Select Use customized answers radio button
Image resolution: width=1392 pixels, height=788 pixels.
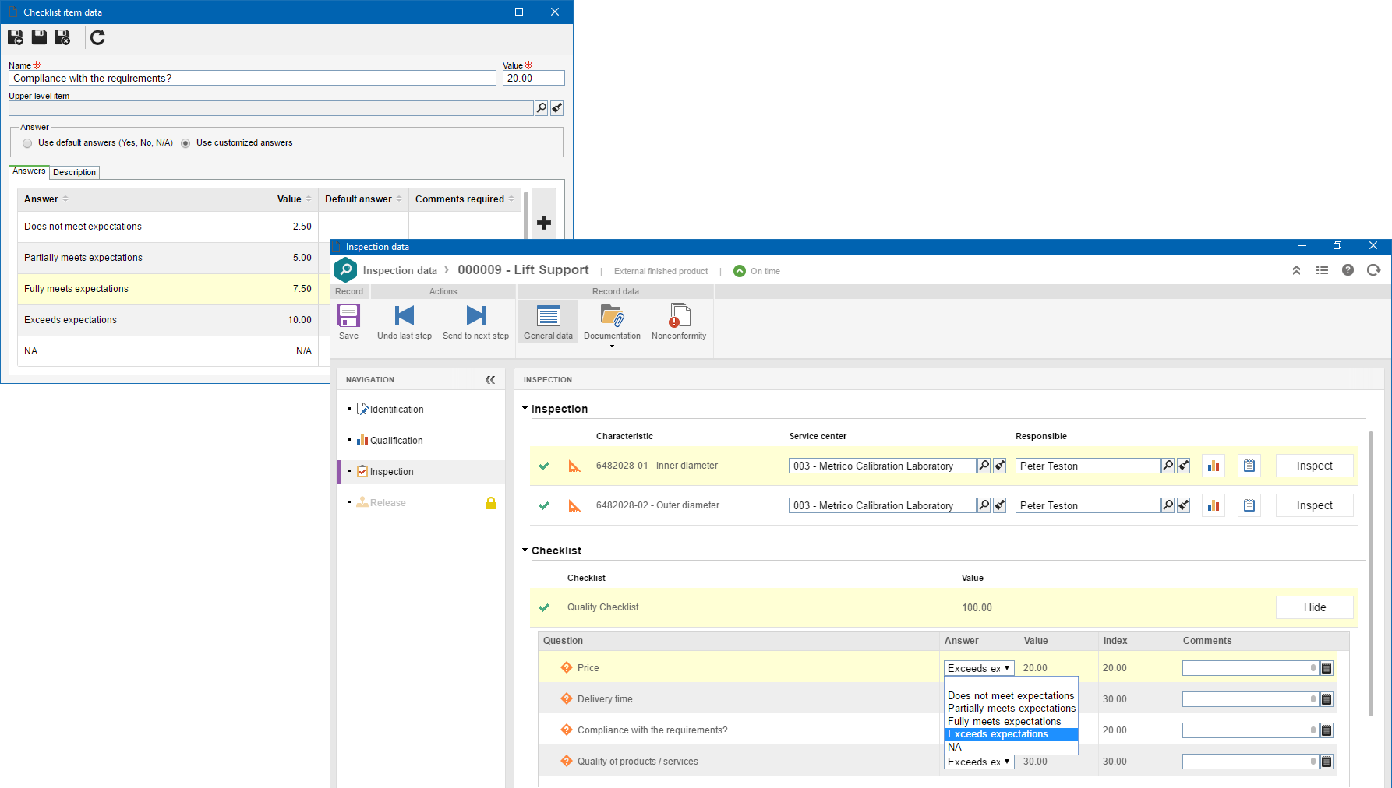(x=185, y=143)
